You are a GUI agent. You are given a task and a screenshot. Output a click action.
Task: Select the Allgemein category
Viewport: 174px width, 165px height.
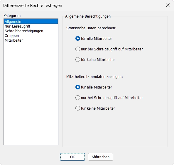(31, 21)
